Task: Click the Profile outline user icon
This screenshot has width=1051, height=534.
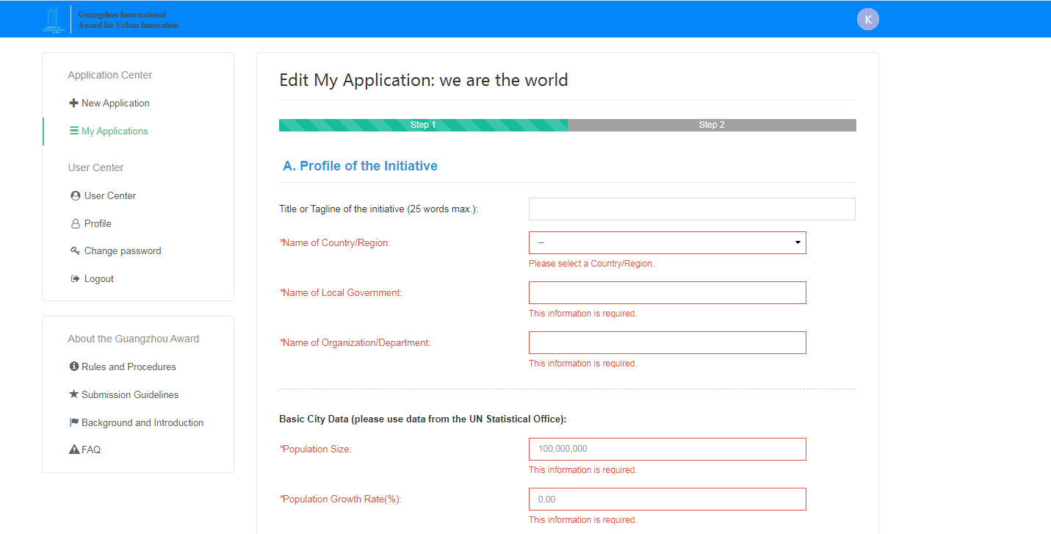Action: click(75, 224)
